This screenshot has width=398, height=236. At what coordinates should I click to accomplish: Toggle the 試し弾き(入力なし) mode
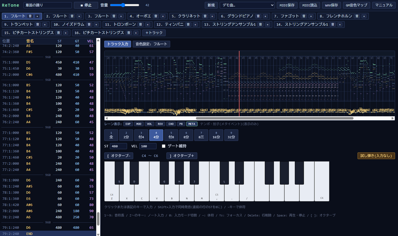(376, 156)
